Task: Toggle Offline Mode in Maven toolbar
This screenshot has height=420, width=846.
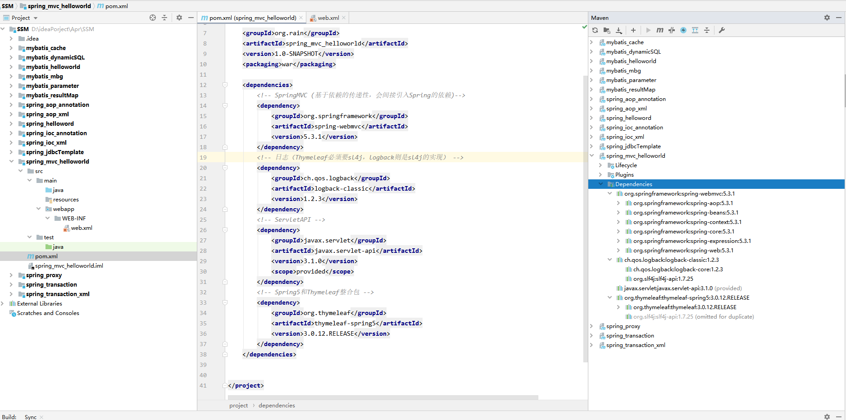Action: [x=672, y=30]
